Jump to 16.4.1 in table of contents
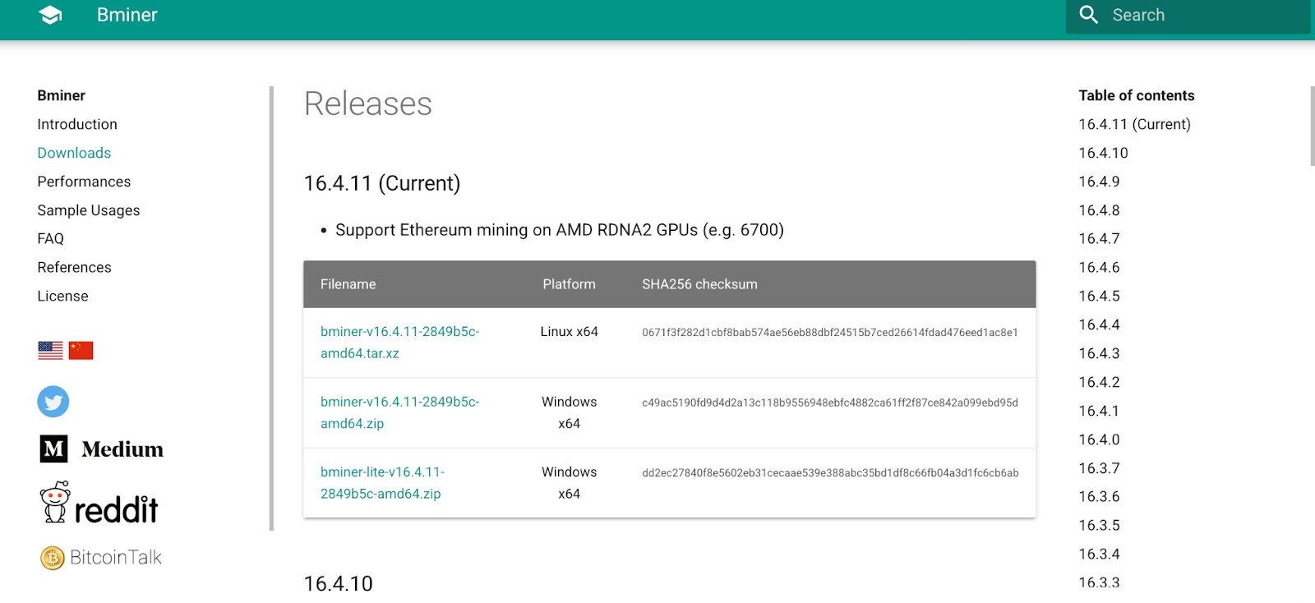1315x603 pixels. [x=1099, y=411]
